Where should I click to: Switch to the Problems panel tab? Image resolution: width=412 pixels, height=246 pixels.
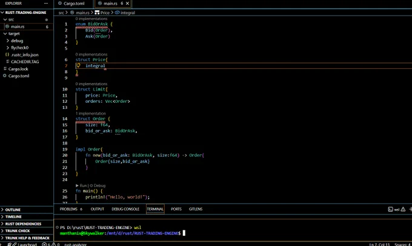(x=71, y=209)
